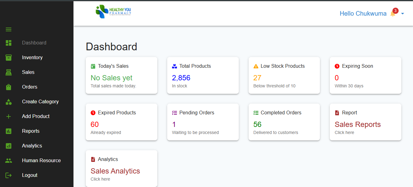This screenshot has width=413, height=187.
Task: Click 'Waiting to be processed' text
Action: point(195,132)
